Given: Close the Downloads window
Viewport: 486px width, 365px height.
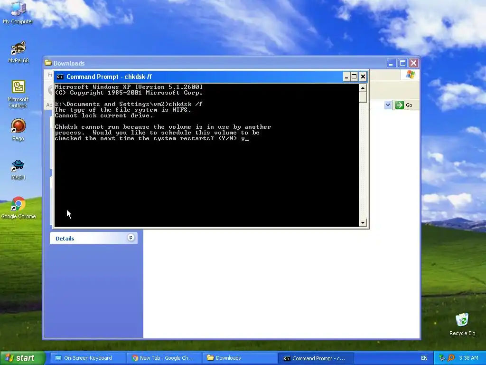Looking at the screenshot, I should [413, 63].
